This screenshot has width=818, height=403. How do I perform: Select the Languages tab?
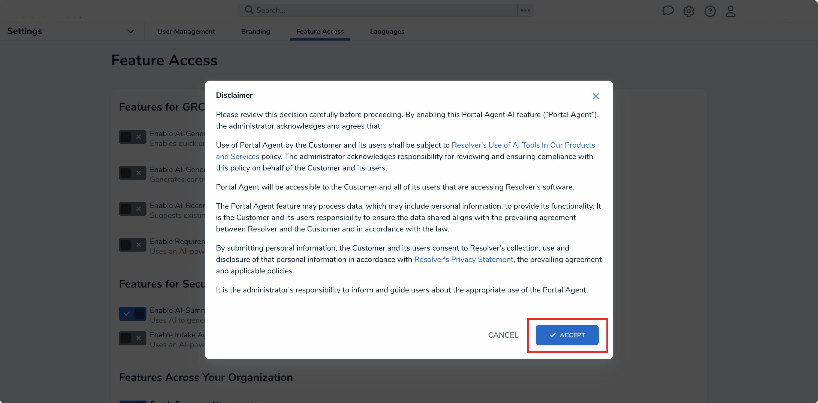[x=387, y=31]
